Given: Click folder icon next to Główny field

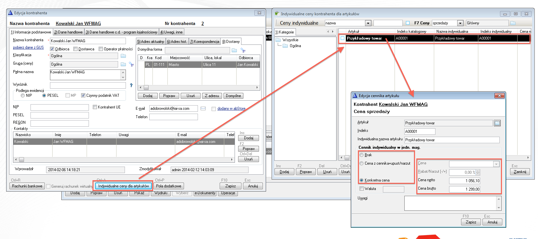Looking at the screenshot, I should pos(513,23).
